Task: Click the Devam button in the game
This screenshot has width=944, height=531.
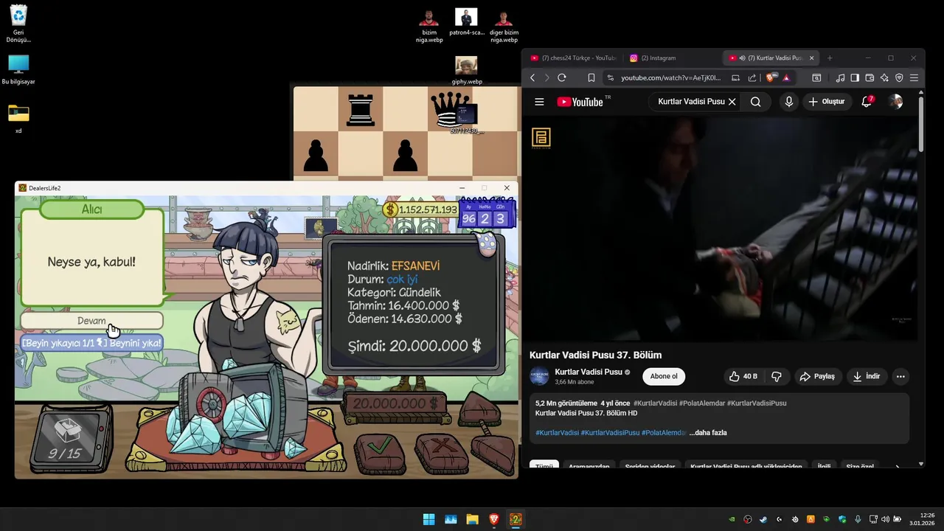Action: click(x=91, y=321)
